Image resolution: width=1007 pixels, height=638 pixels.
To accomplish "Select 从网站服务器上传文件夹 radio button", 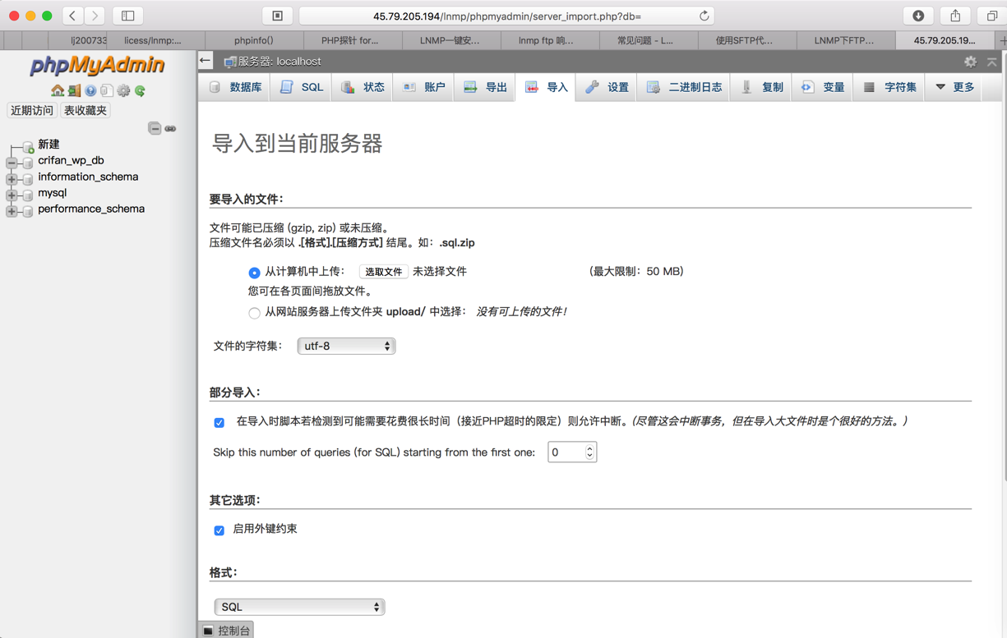I will tap(254, 313).
